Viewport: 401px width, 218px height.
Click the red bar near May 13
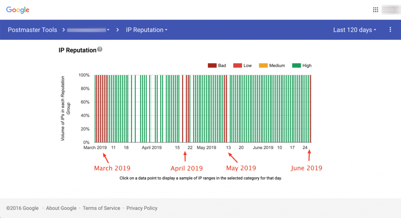(226, 109)
